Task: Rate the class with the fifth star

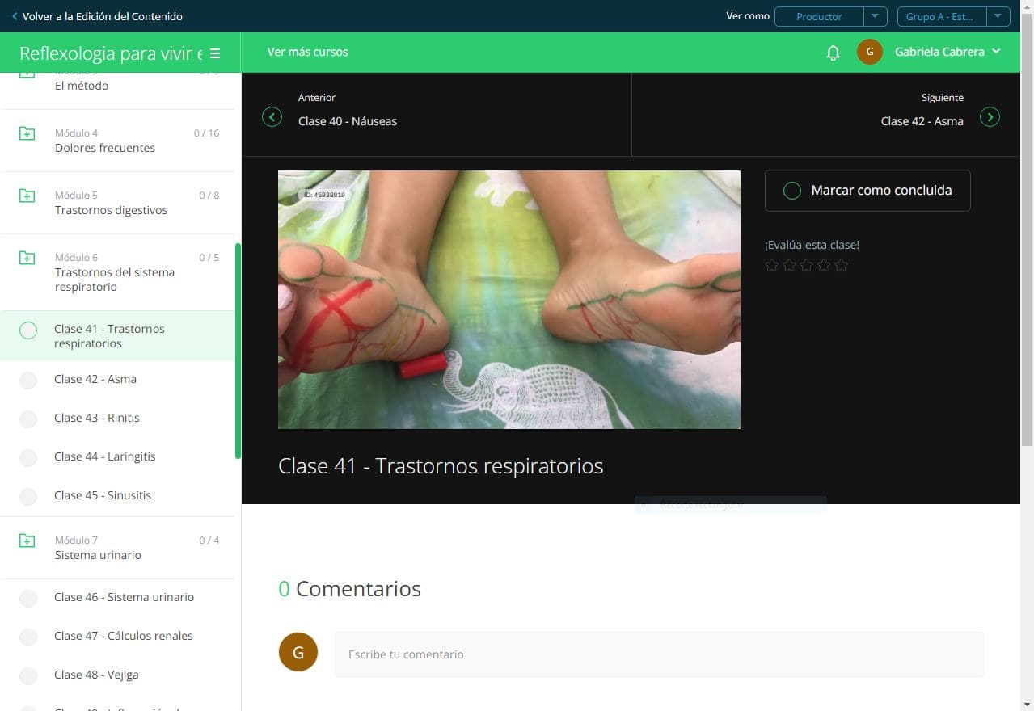Action: 841,265
